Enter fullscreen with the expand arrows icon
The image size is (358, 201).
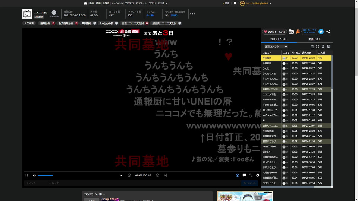(x=251, y=175)
